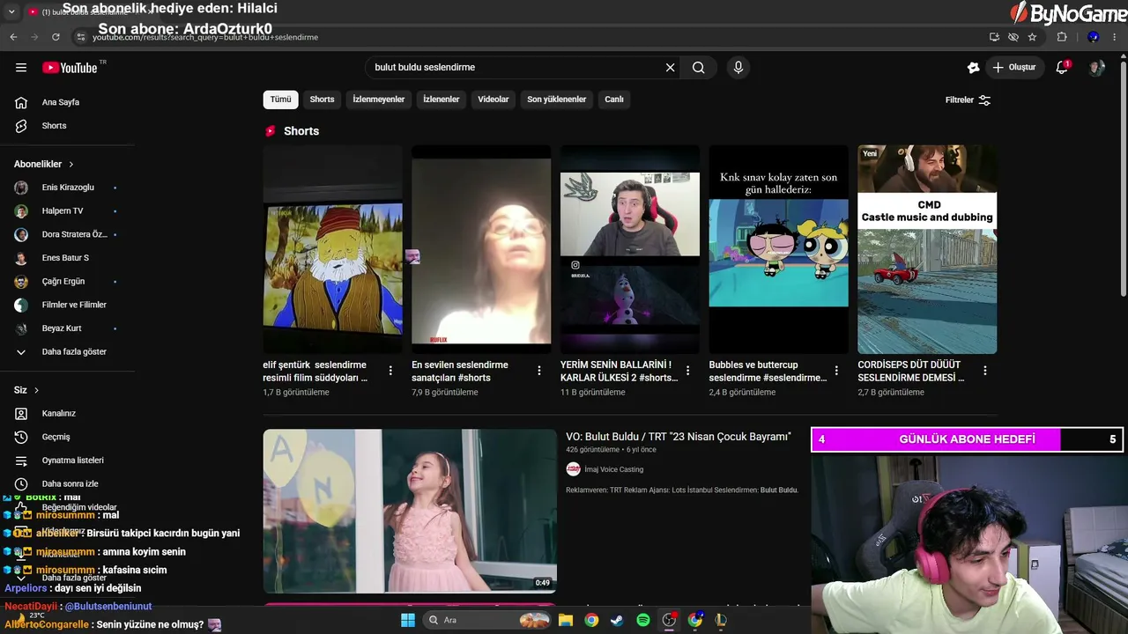
Task: Open the Bubbles ve buttercup short thumbnail
Action: tap(779, 249)
